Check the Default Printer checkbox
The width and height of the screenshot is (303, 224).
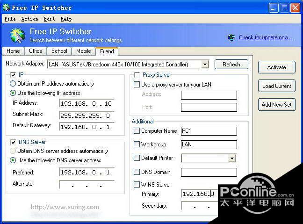tap(137, 158)
